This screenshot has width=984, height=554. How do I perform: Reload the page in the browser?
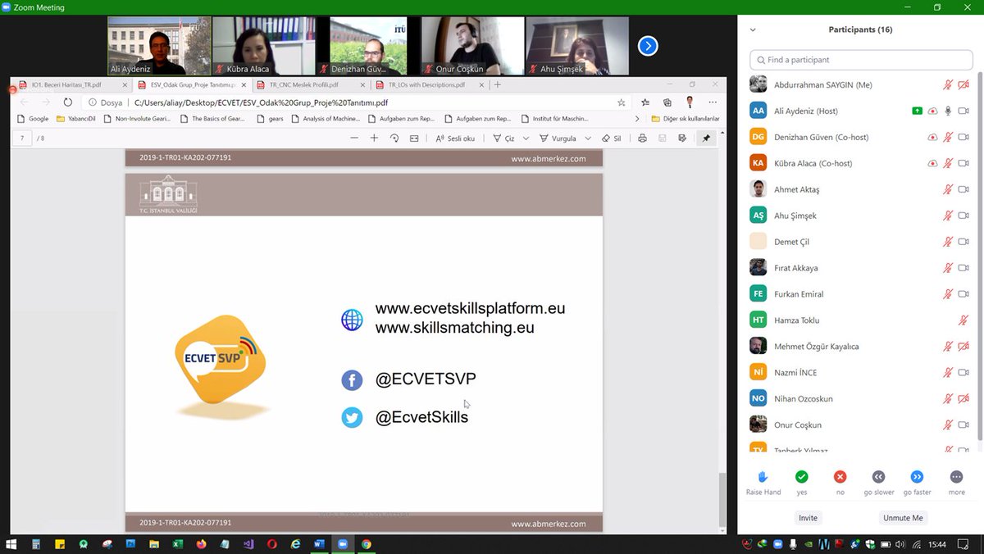(67, 102)
